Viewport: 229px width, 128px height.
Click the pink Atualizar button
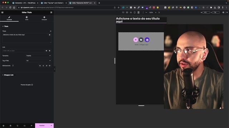(x=42, y=126)
